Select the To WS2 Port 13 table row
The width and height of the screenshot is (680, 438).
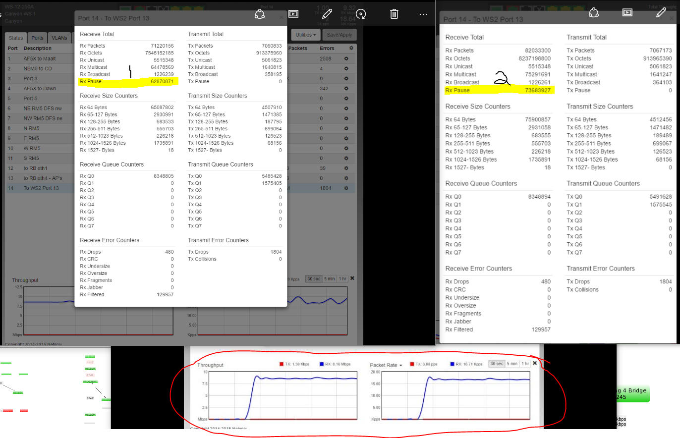[41, 188]
